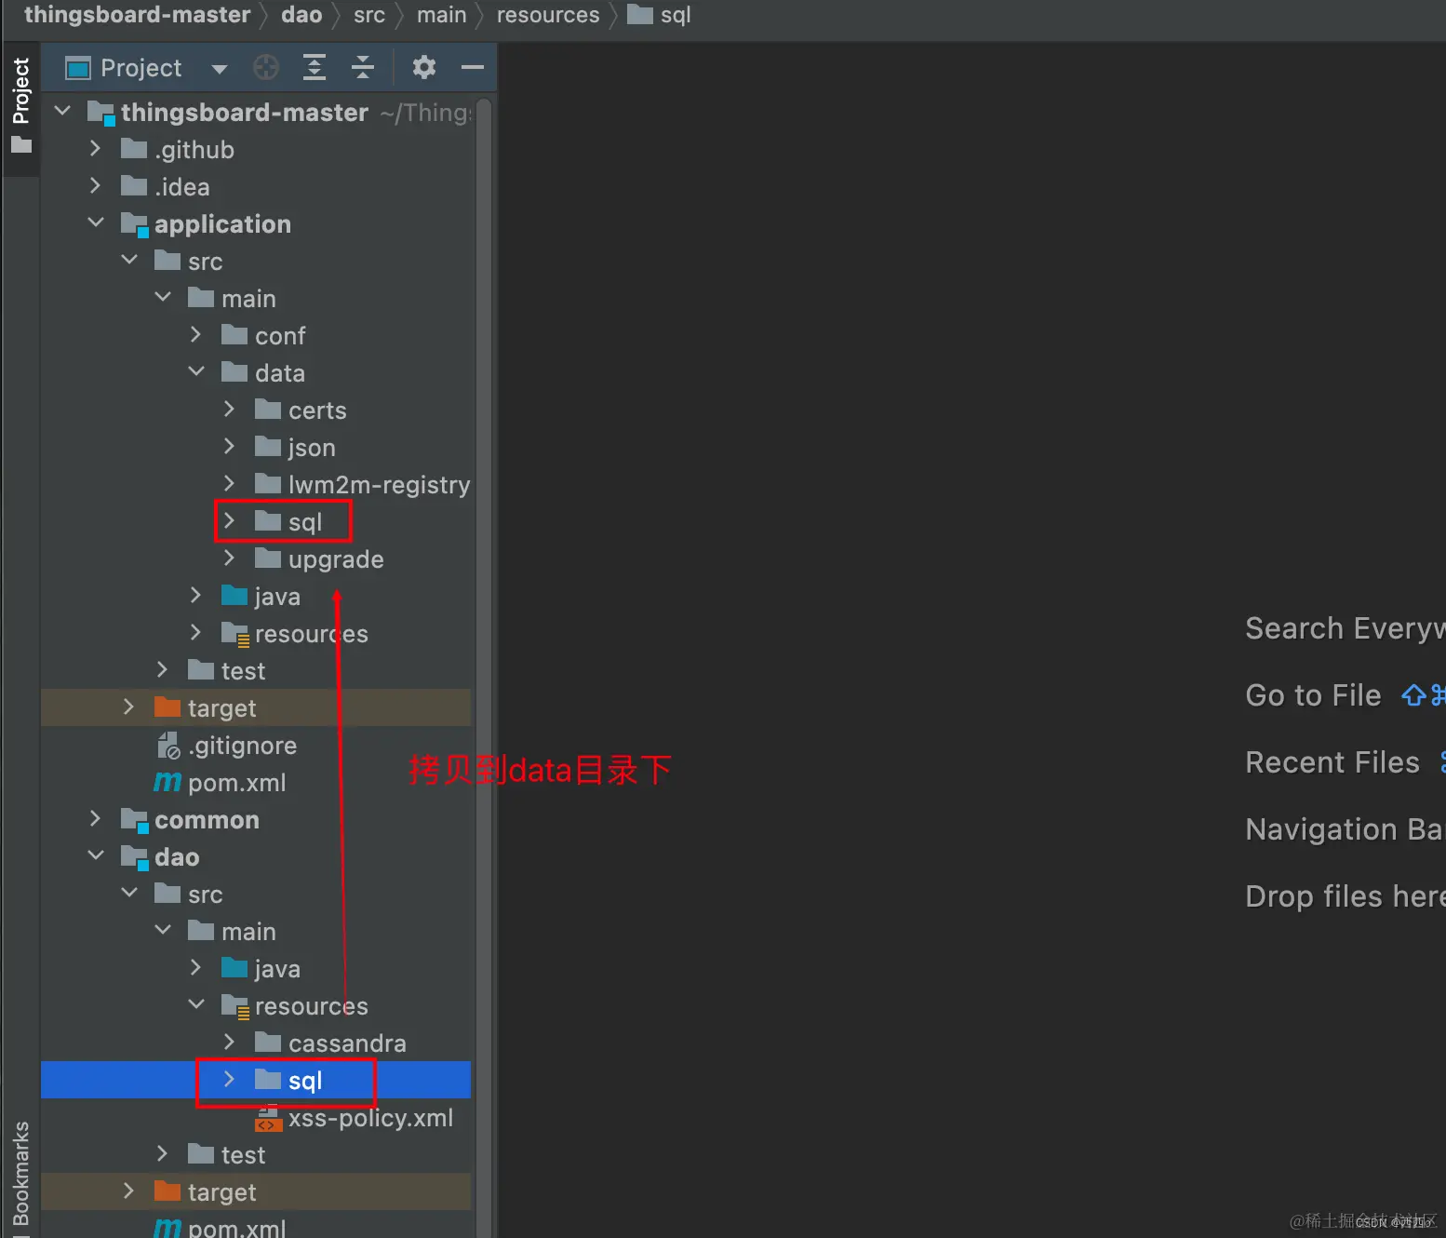Select the target folder under dao

pyautogui.click(x=206, y=1191)
